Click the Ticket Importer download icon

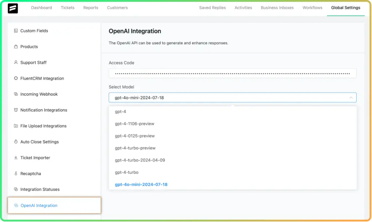(x=16, y=157)
